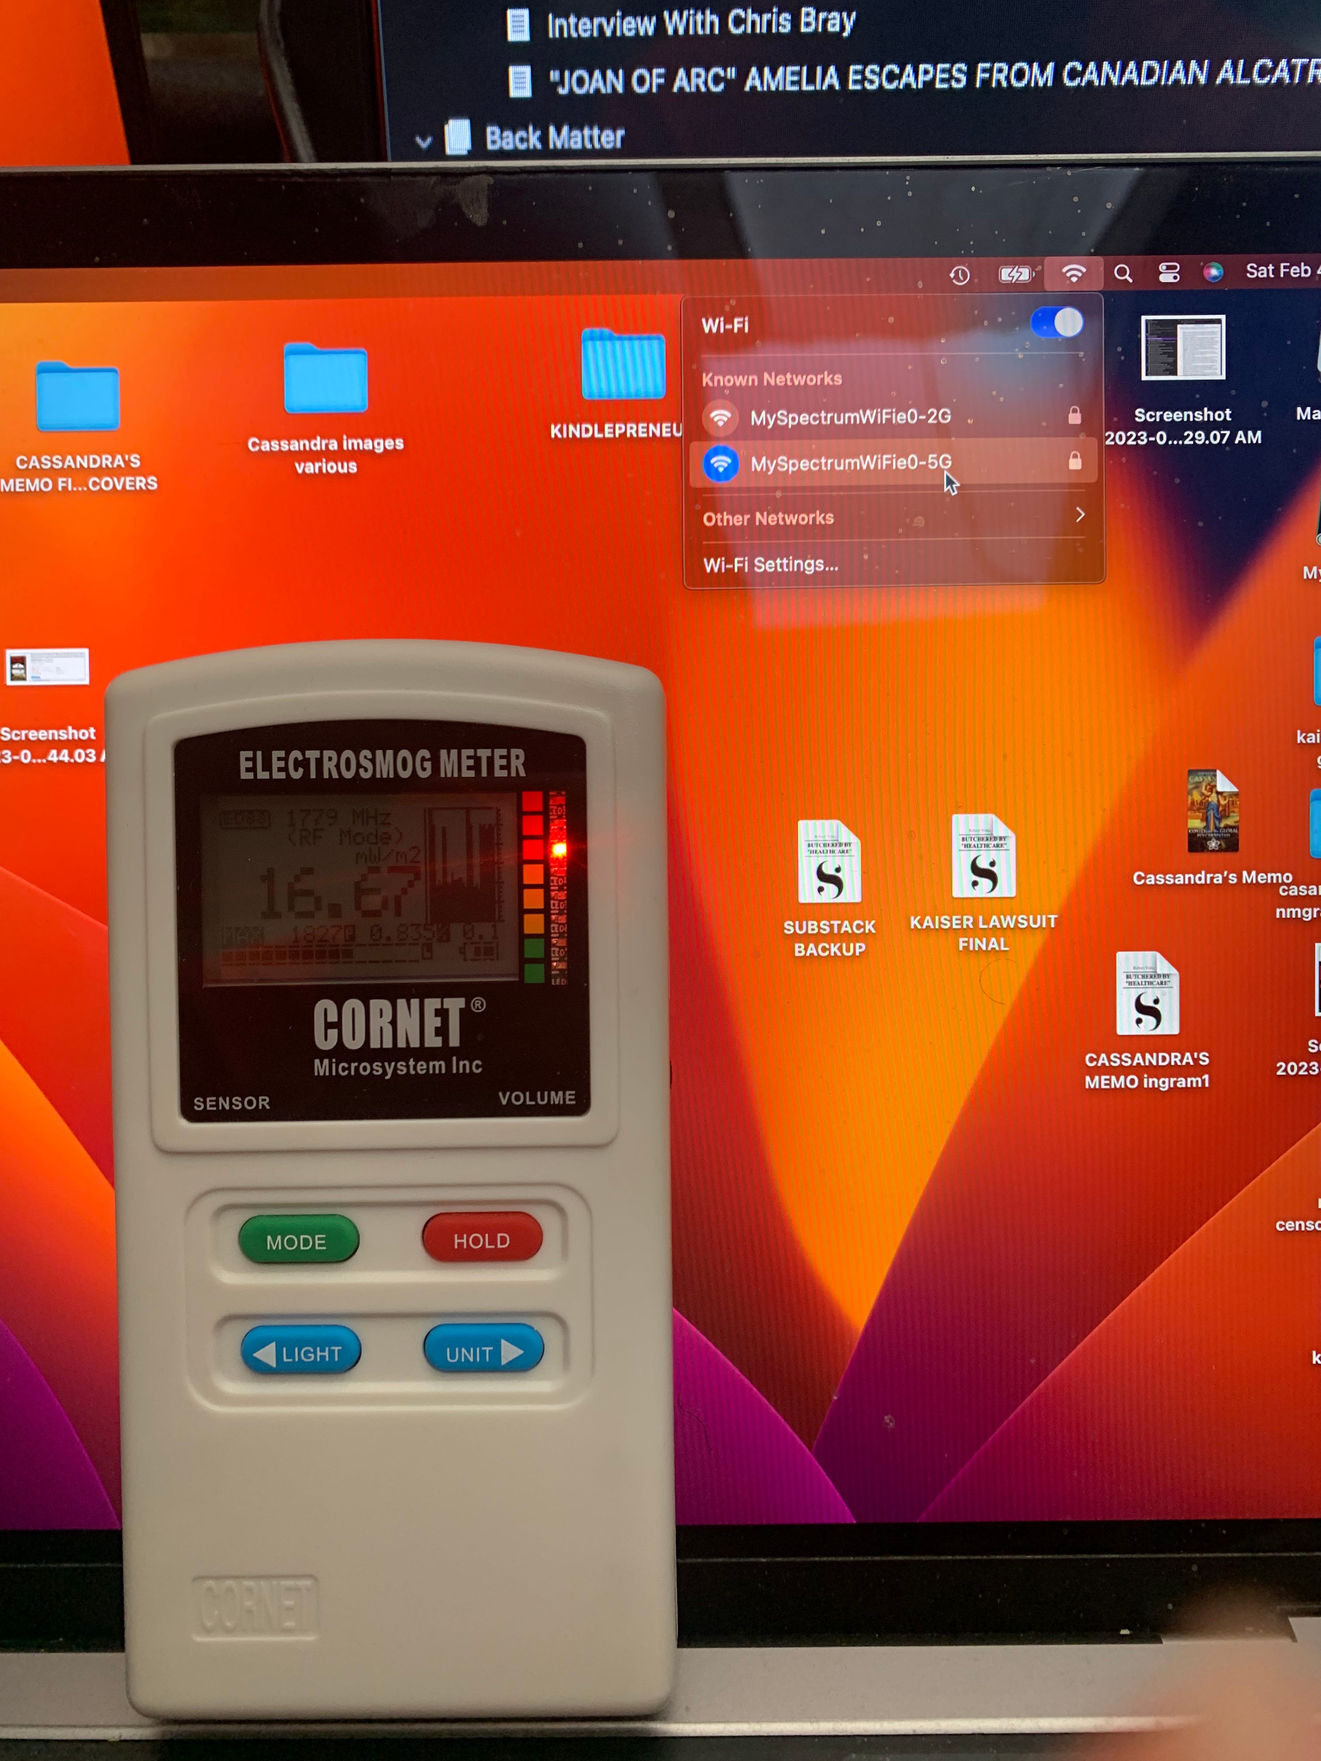Click the date and time in menu bar
Image resolution: width=1321 pixels, height=1761 pixels.
(1280, 271)
